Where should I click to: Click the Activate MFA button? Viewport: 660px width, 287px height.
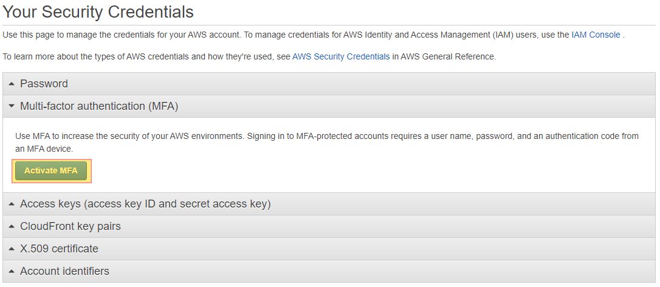tap(51, 171)
